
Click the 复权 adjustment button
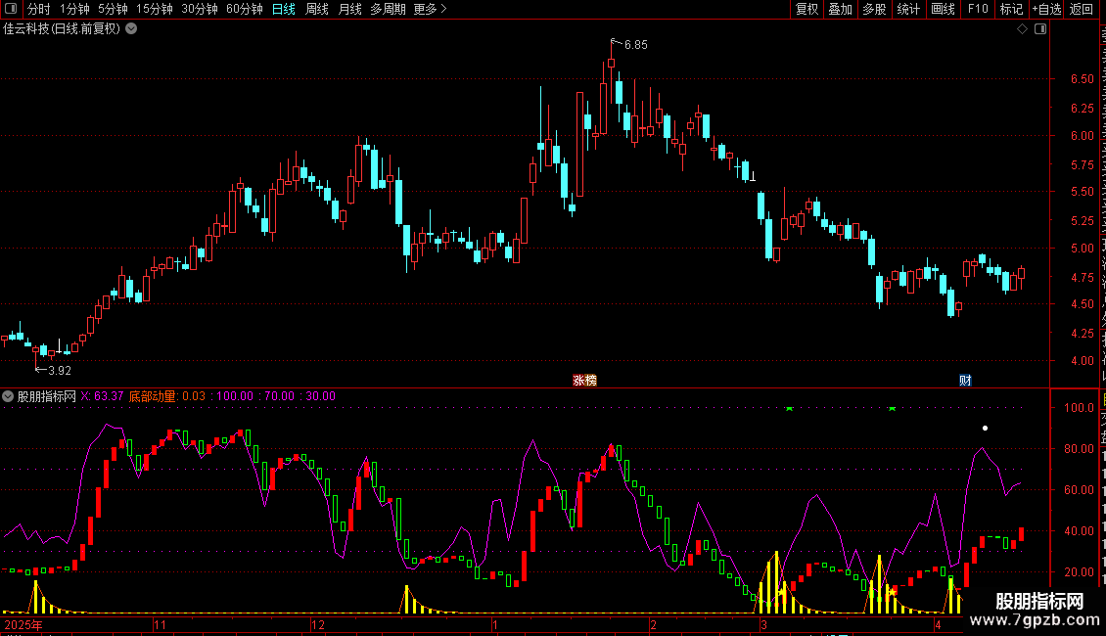point(806,9)
